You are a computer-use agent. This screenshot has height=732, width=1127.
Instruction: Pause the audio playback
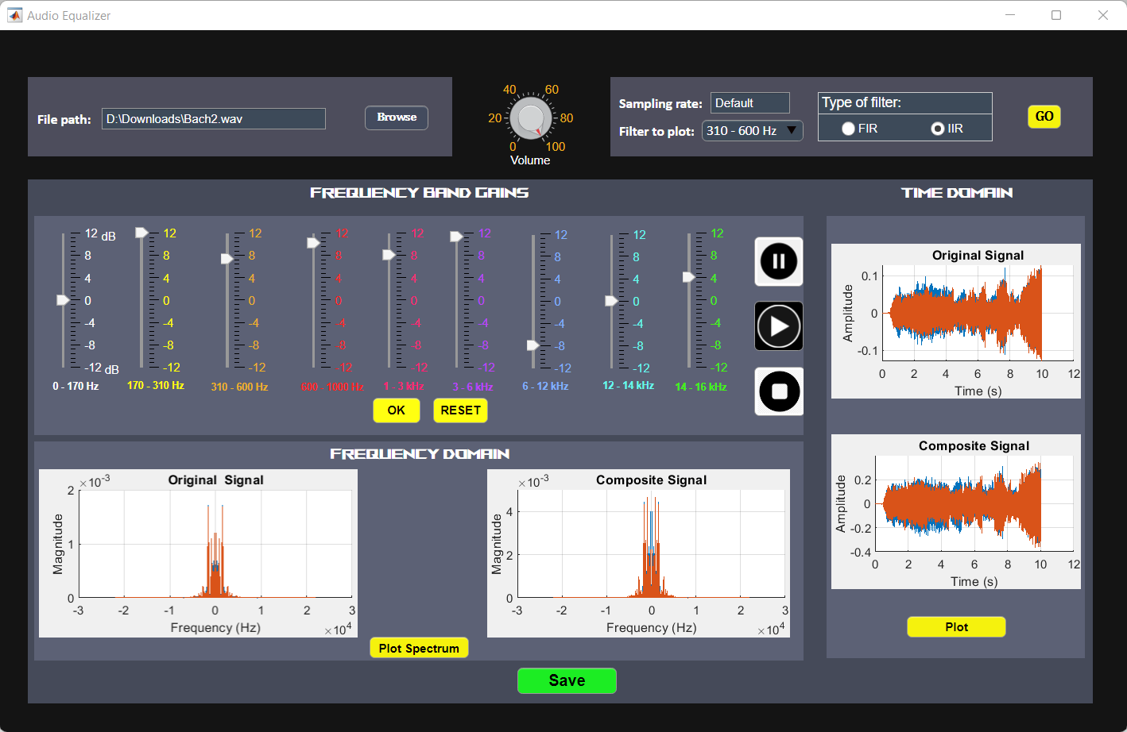(778, 262)
